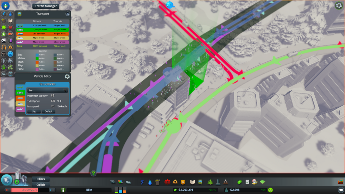
Task: Open the Chirper bird notification
Action: click(170, 5)
